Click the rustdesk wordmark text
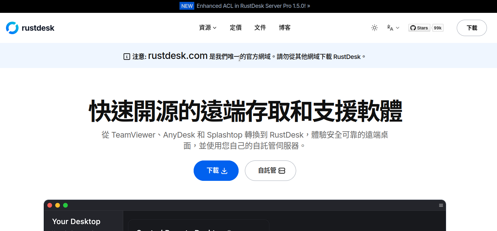This screenshot has height=231, width=497. pos(38,28)
